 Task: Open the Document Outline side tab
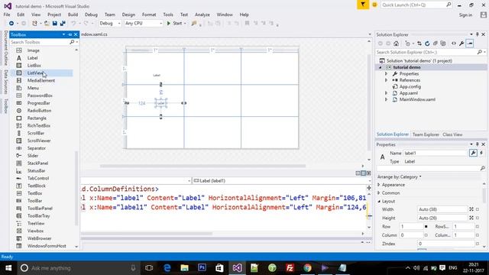point(5,47)
